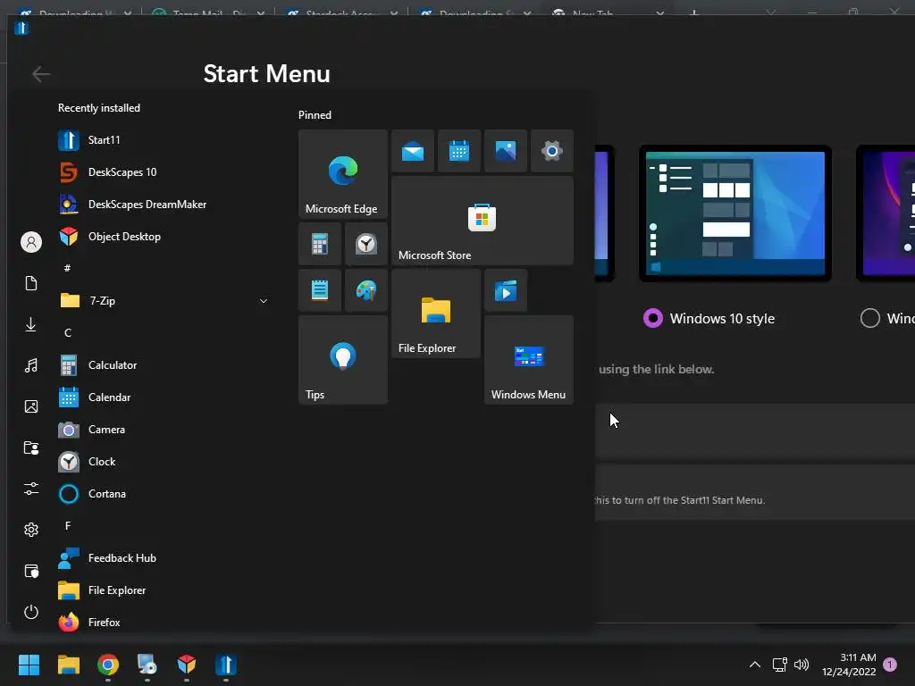
Task: Jump to the # letter group header
Action: pos(68,268)
